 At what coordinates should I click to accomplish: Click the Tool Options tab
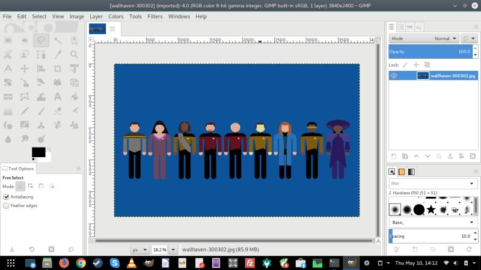tap(19, 169)
